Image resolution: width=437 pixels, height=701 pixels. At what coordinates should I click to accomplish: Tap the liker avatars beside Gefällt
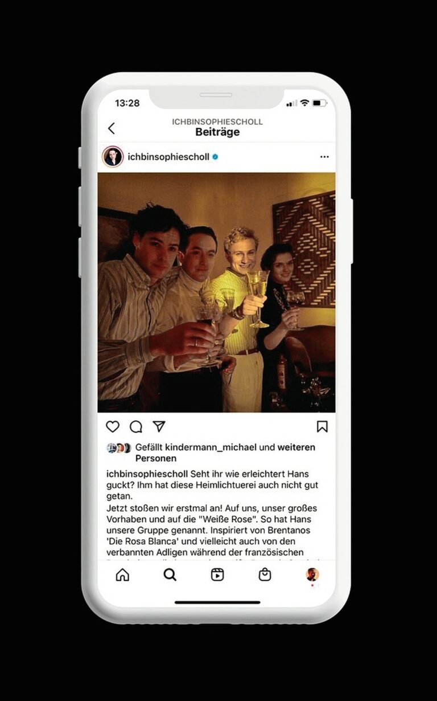[119, 448]
